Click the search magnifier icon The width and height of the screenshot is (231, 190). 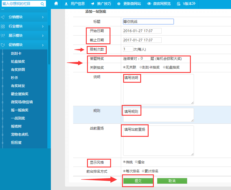click(x=42, y=4)
